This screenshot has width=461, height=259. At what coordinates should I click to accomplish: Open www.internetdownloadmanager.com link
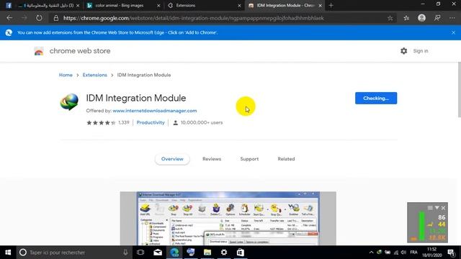pyautogui.click(x=155, y=111)
